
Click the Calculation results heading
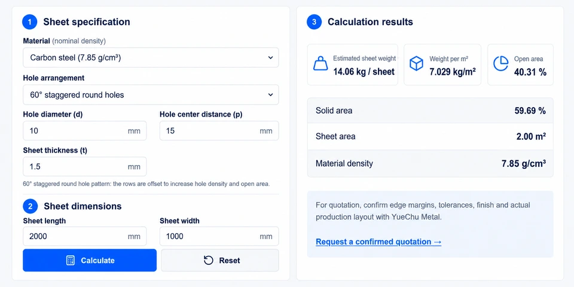tap(370, 22)
